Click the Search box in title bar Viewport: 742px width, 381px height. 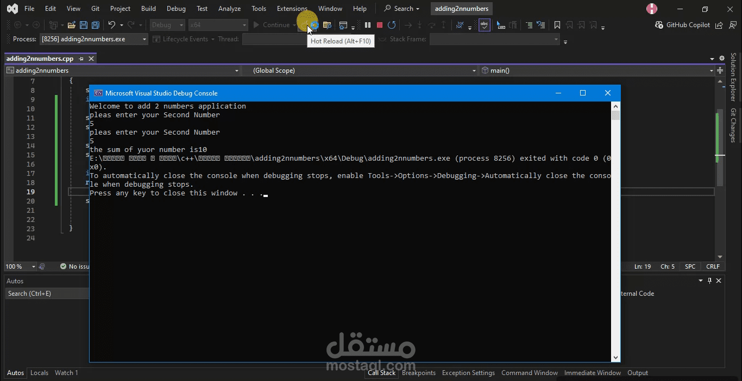click(x=402, y=9)
